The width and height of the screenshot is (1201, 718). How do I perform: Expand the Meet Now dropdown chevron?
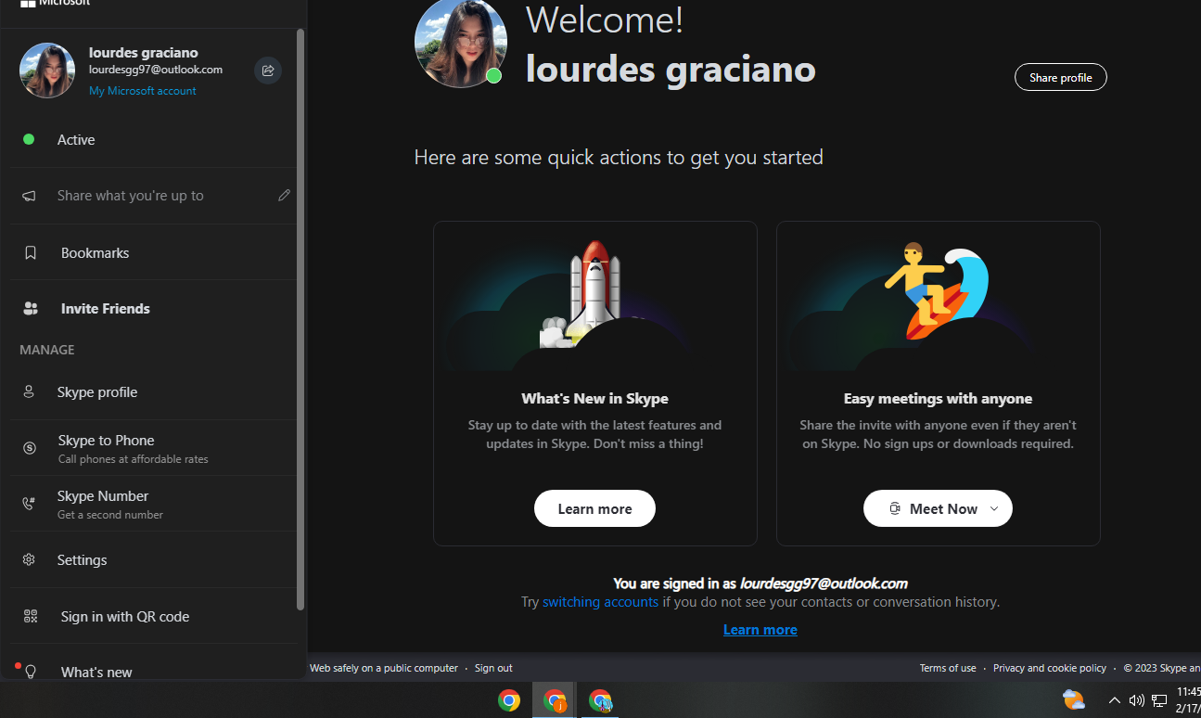click(994, 508)
